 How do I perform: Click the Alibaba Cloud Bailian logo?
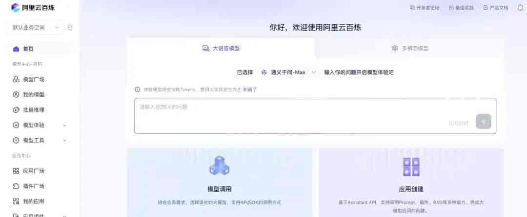coord(33,7)
